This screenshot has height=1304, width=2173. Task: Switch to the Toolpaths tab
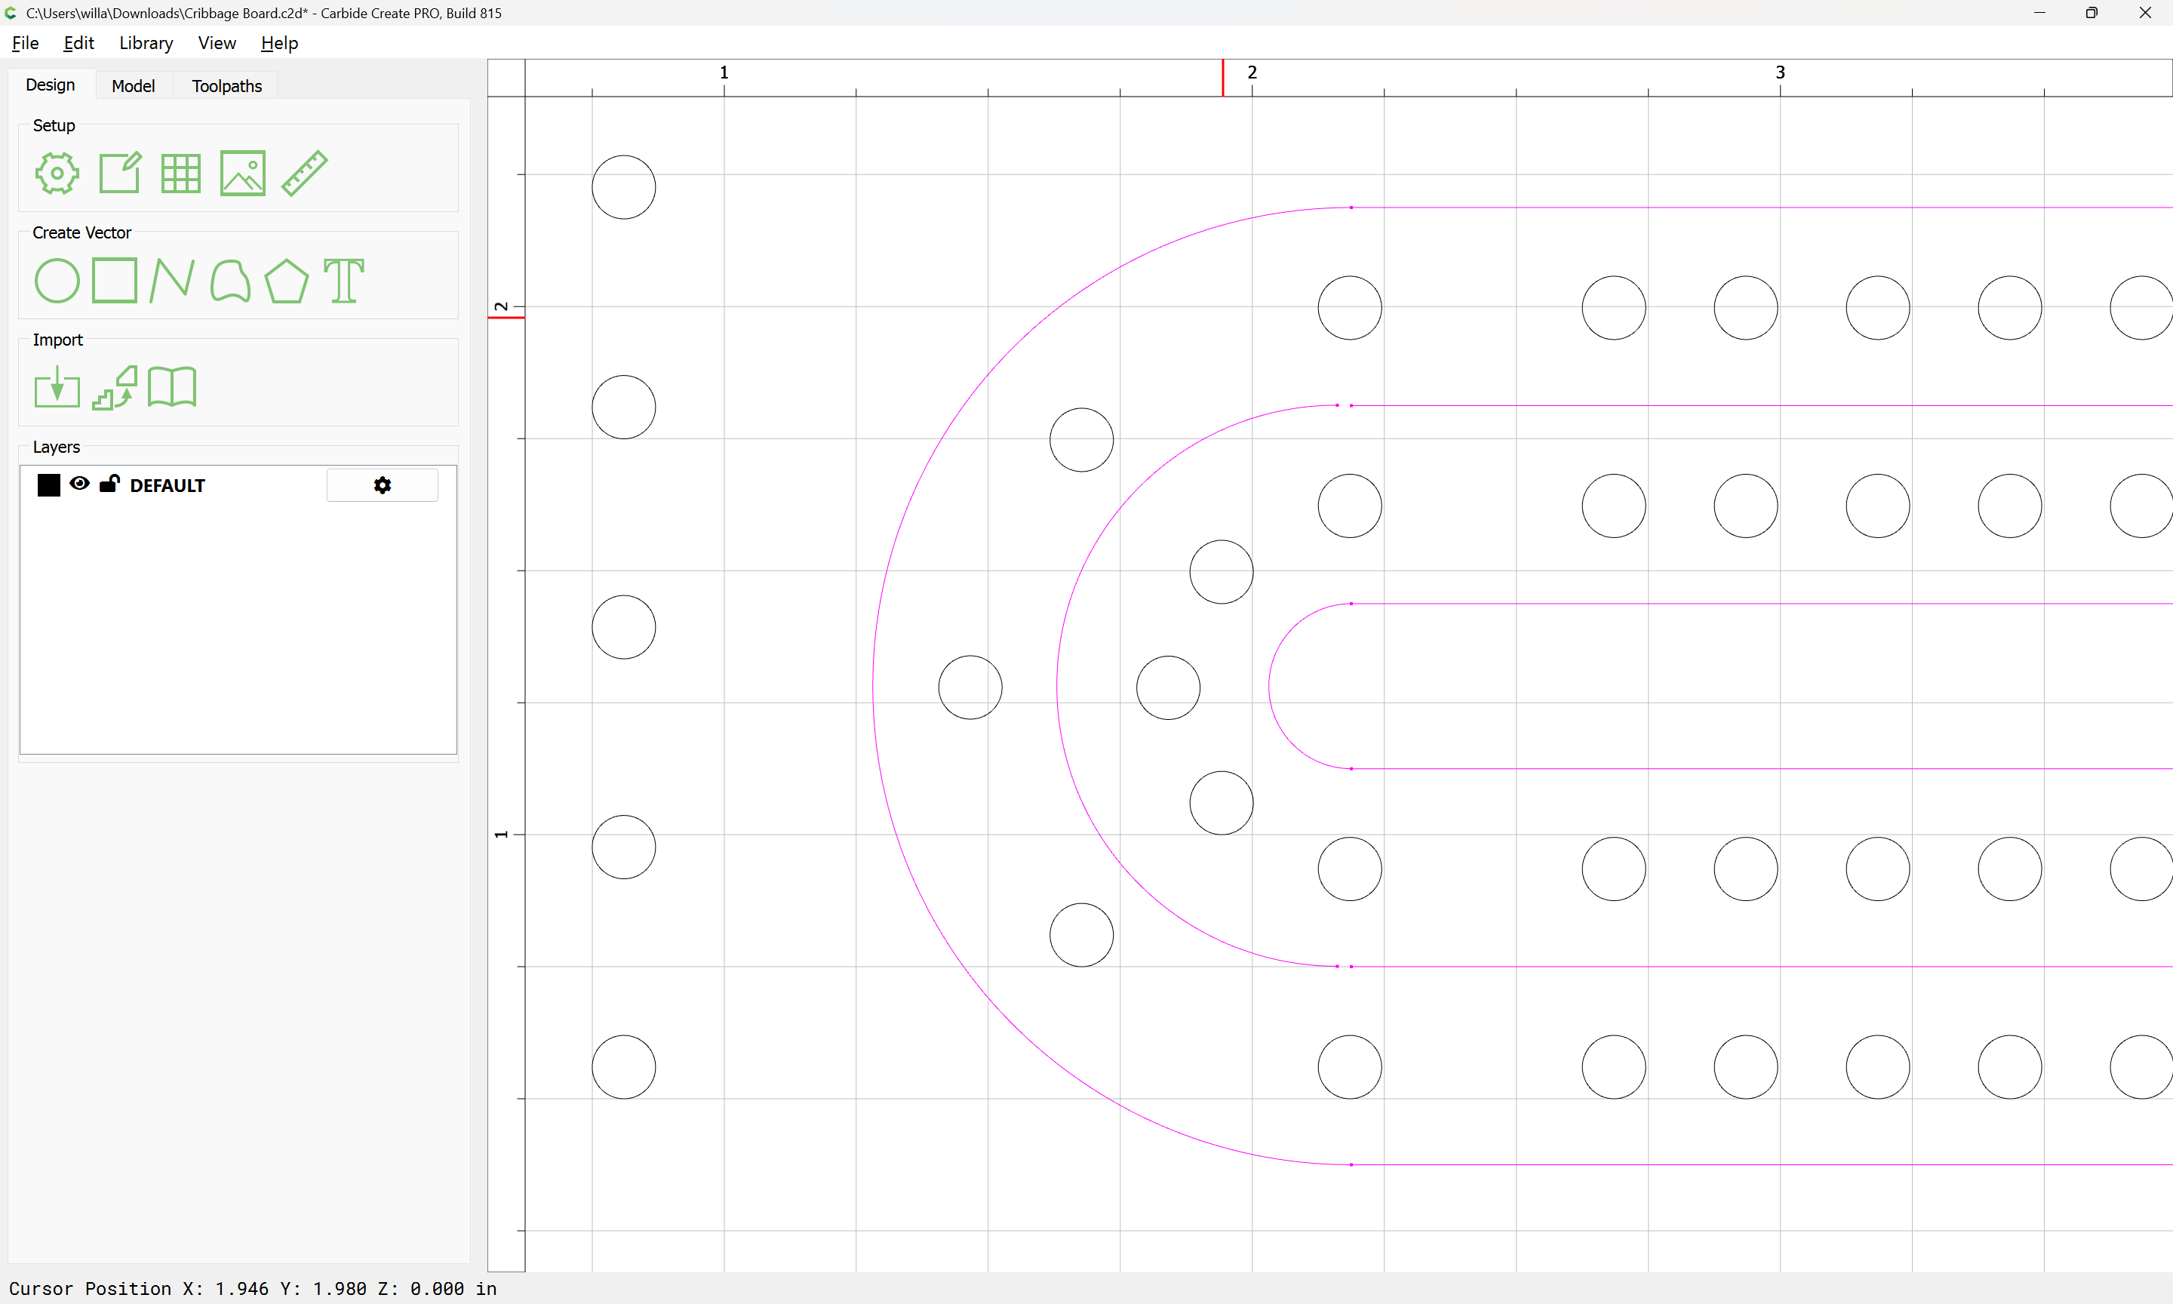226,86
